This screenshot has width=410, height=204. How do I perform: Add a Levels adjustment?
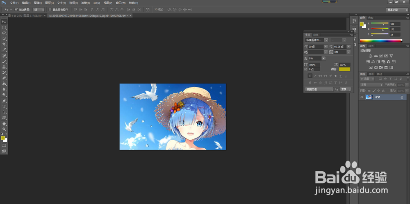(x=376, y=56)
